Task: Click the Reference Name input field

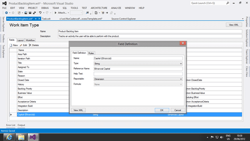Action: pyautogui.click(x=138, y=69)
